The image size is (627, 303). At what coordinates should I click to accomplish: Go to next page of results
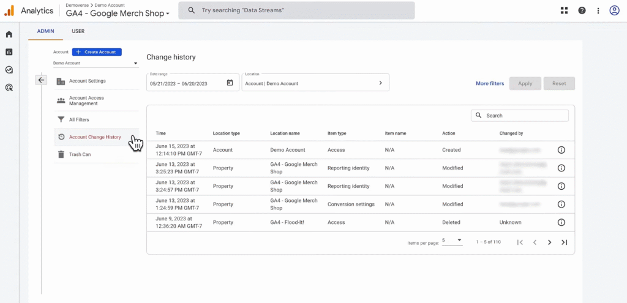pyautogui.click(x=549, y=242)
